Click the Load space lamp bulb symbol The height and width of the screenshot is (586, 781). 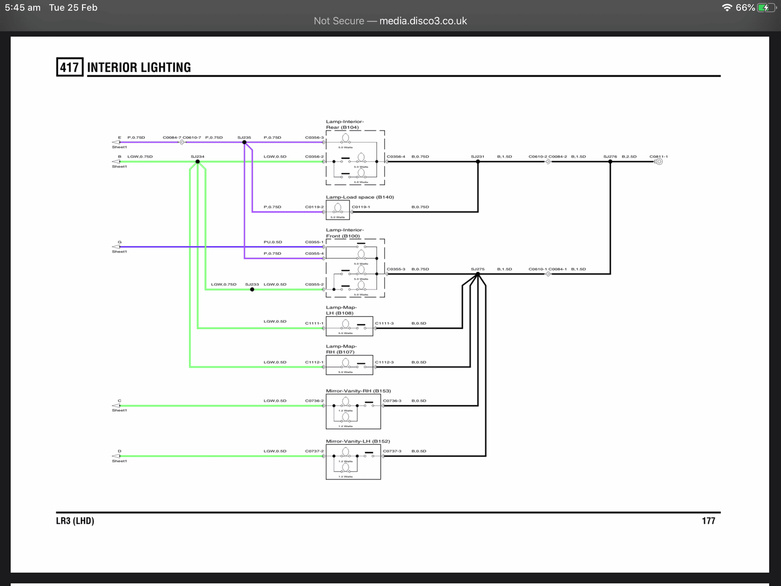point(338,208)
